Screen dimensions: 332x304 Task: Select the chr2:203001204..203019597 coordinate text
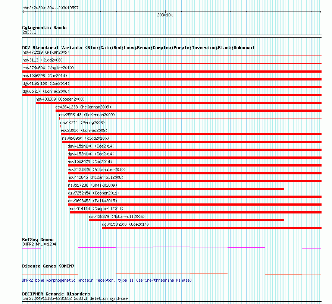pos(50,8)
